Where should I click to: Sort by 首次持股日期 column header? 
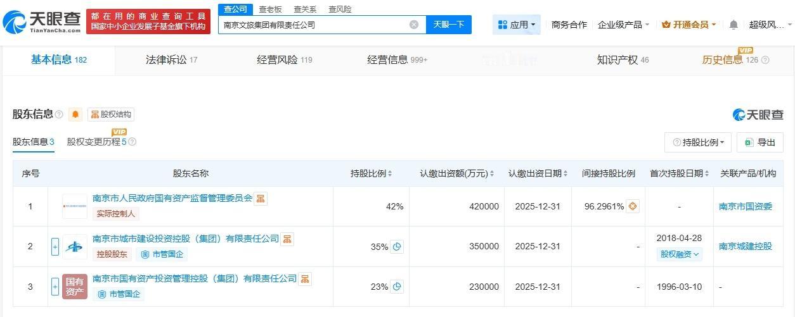(x=680, y=173)
